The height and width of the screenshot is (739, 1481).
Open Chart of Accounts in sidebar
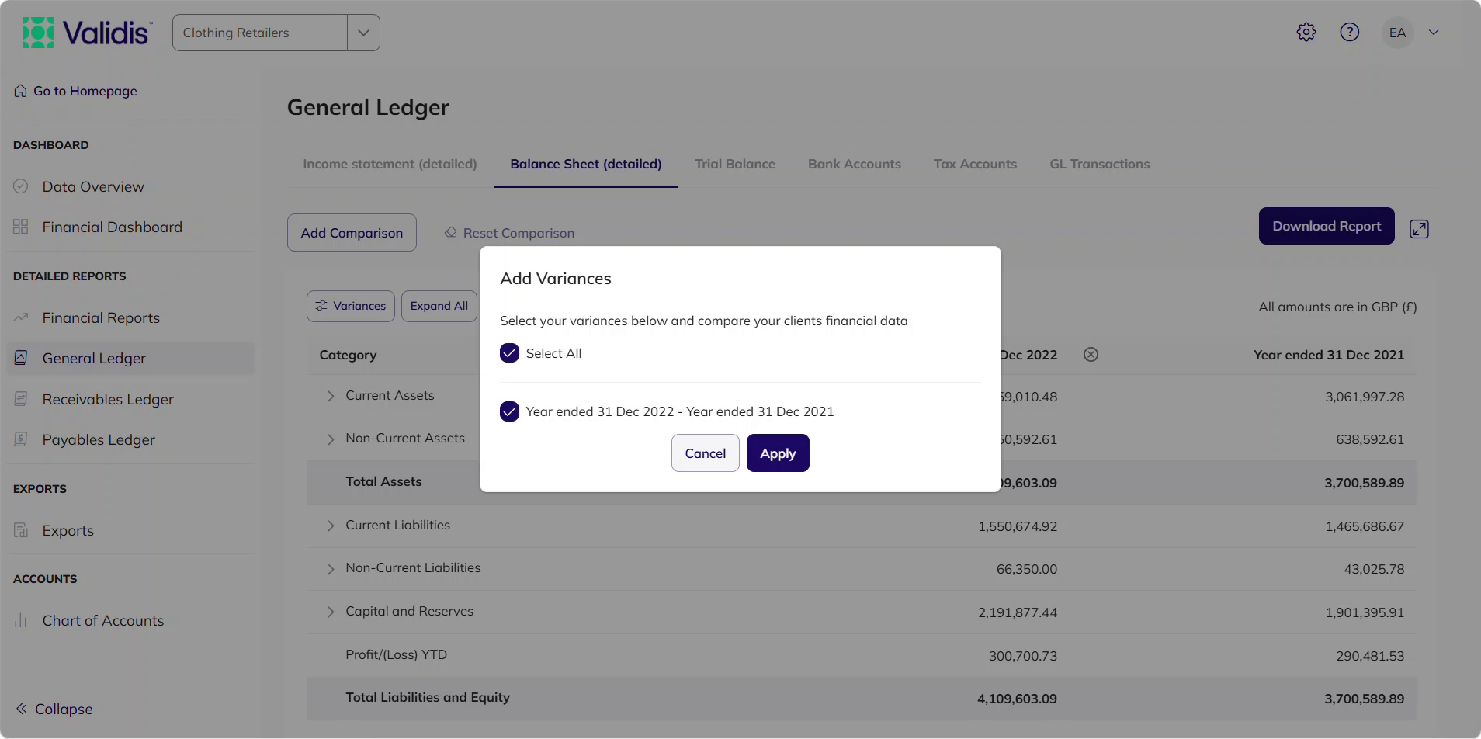(103, 620)
